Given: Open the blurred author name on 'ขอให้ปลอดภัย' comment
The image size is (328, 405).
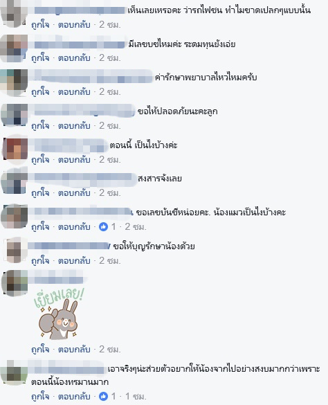Looking at the screenshot, I should pos(82,111).
